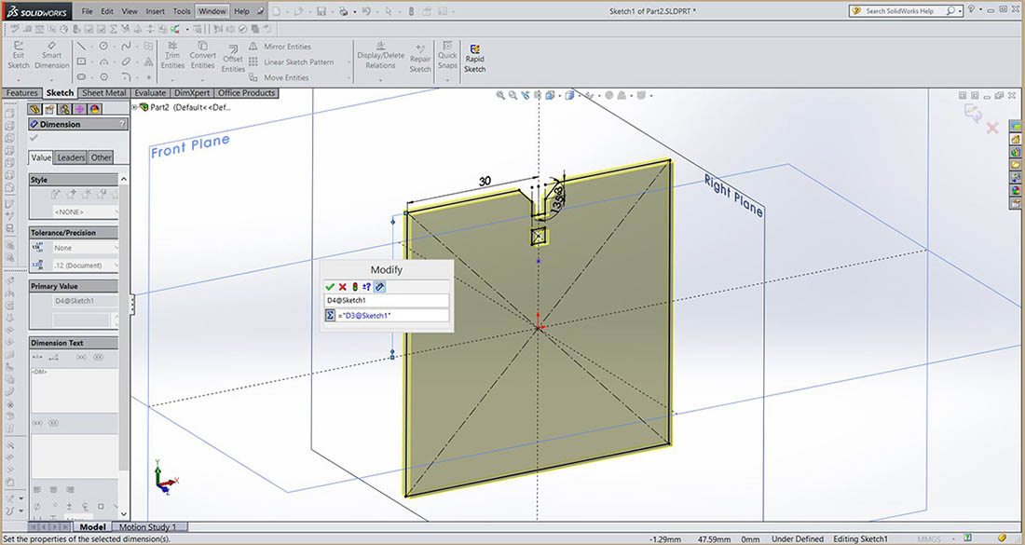The image size is (1025, 545).
Task: Click the Right Plane label
Action: [x=732, y=196]
